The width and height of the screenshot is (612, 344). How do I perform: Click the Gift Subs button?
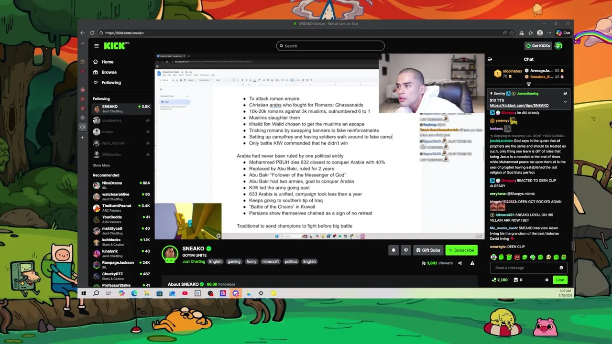pos(428,250)
